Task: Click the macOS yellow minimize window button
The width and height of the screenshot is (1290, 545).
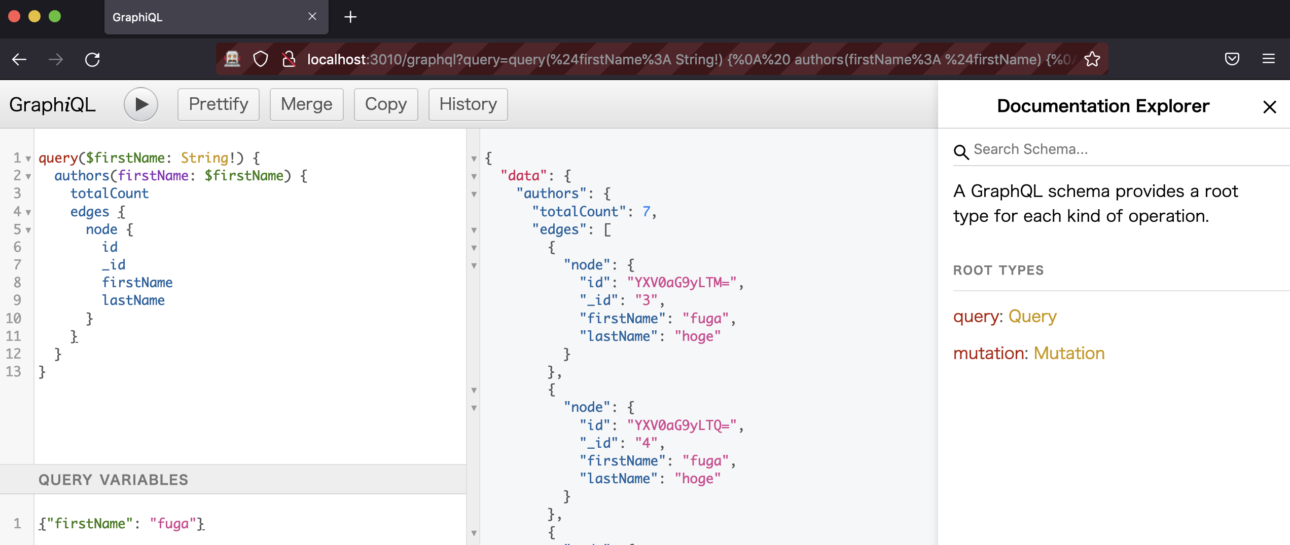Action: (x=34, y=17)
